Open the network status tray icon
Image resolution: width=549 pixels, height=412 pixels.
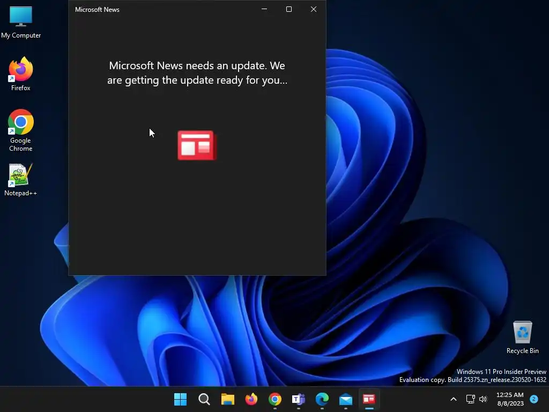(471, 399)
